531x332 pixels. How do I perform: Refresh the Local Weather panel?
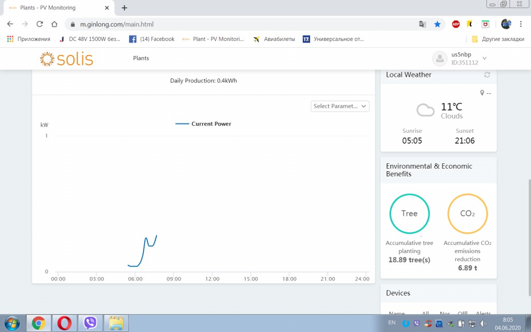click(487, 75)
